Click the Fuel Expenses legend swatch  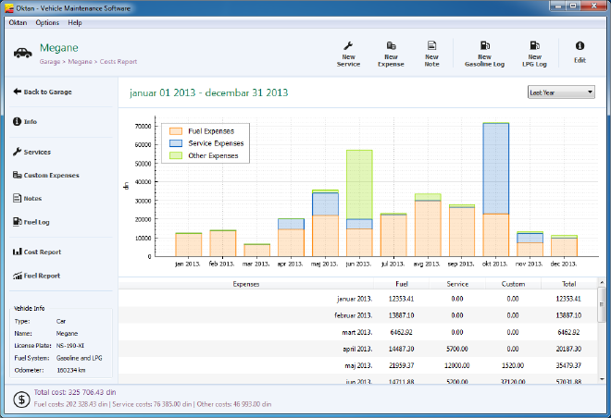click(174, 131)
